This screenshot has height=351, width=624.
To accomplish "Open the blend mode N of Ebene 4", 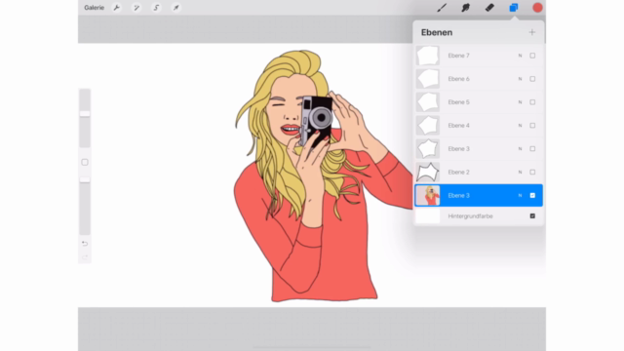I will point(520,126).
